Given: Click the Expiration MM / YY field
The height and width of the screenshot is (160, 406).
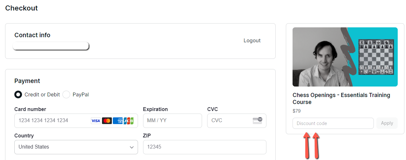Looking at the screenshot, I should click(172, 121).
